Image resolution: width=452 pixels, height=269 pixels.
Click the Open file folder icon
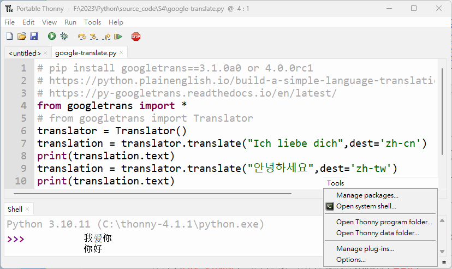[22, 37]
